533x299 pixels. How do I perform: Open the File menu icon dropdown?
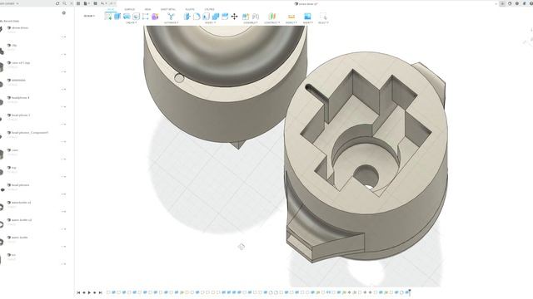pos(87,3)
